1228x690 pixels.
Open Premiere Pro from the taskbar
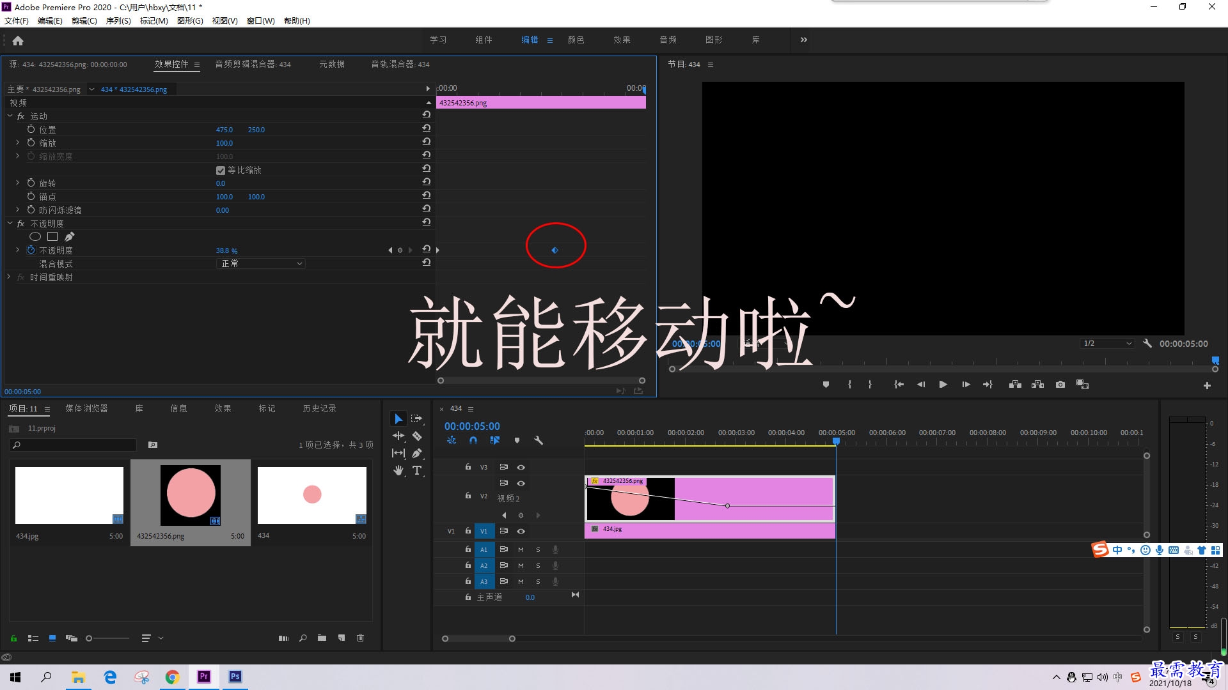click(204, 677)
